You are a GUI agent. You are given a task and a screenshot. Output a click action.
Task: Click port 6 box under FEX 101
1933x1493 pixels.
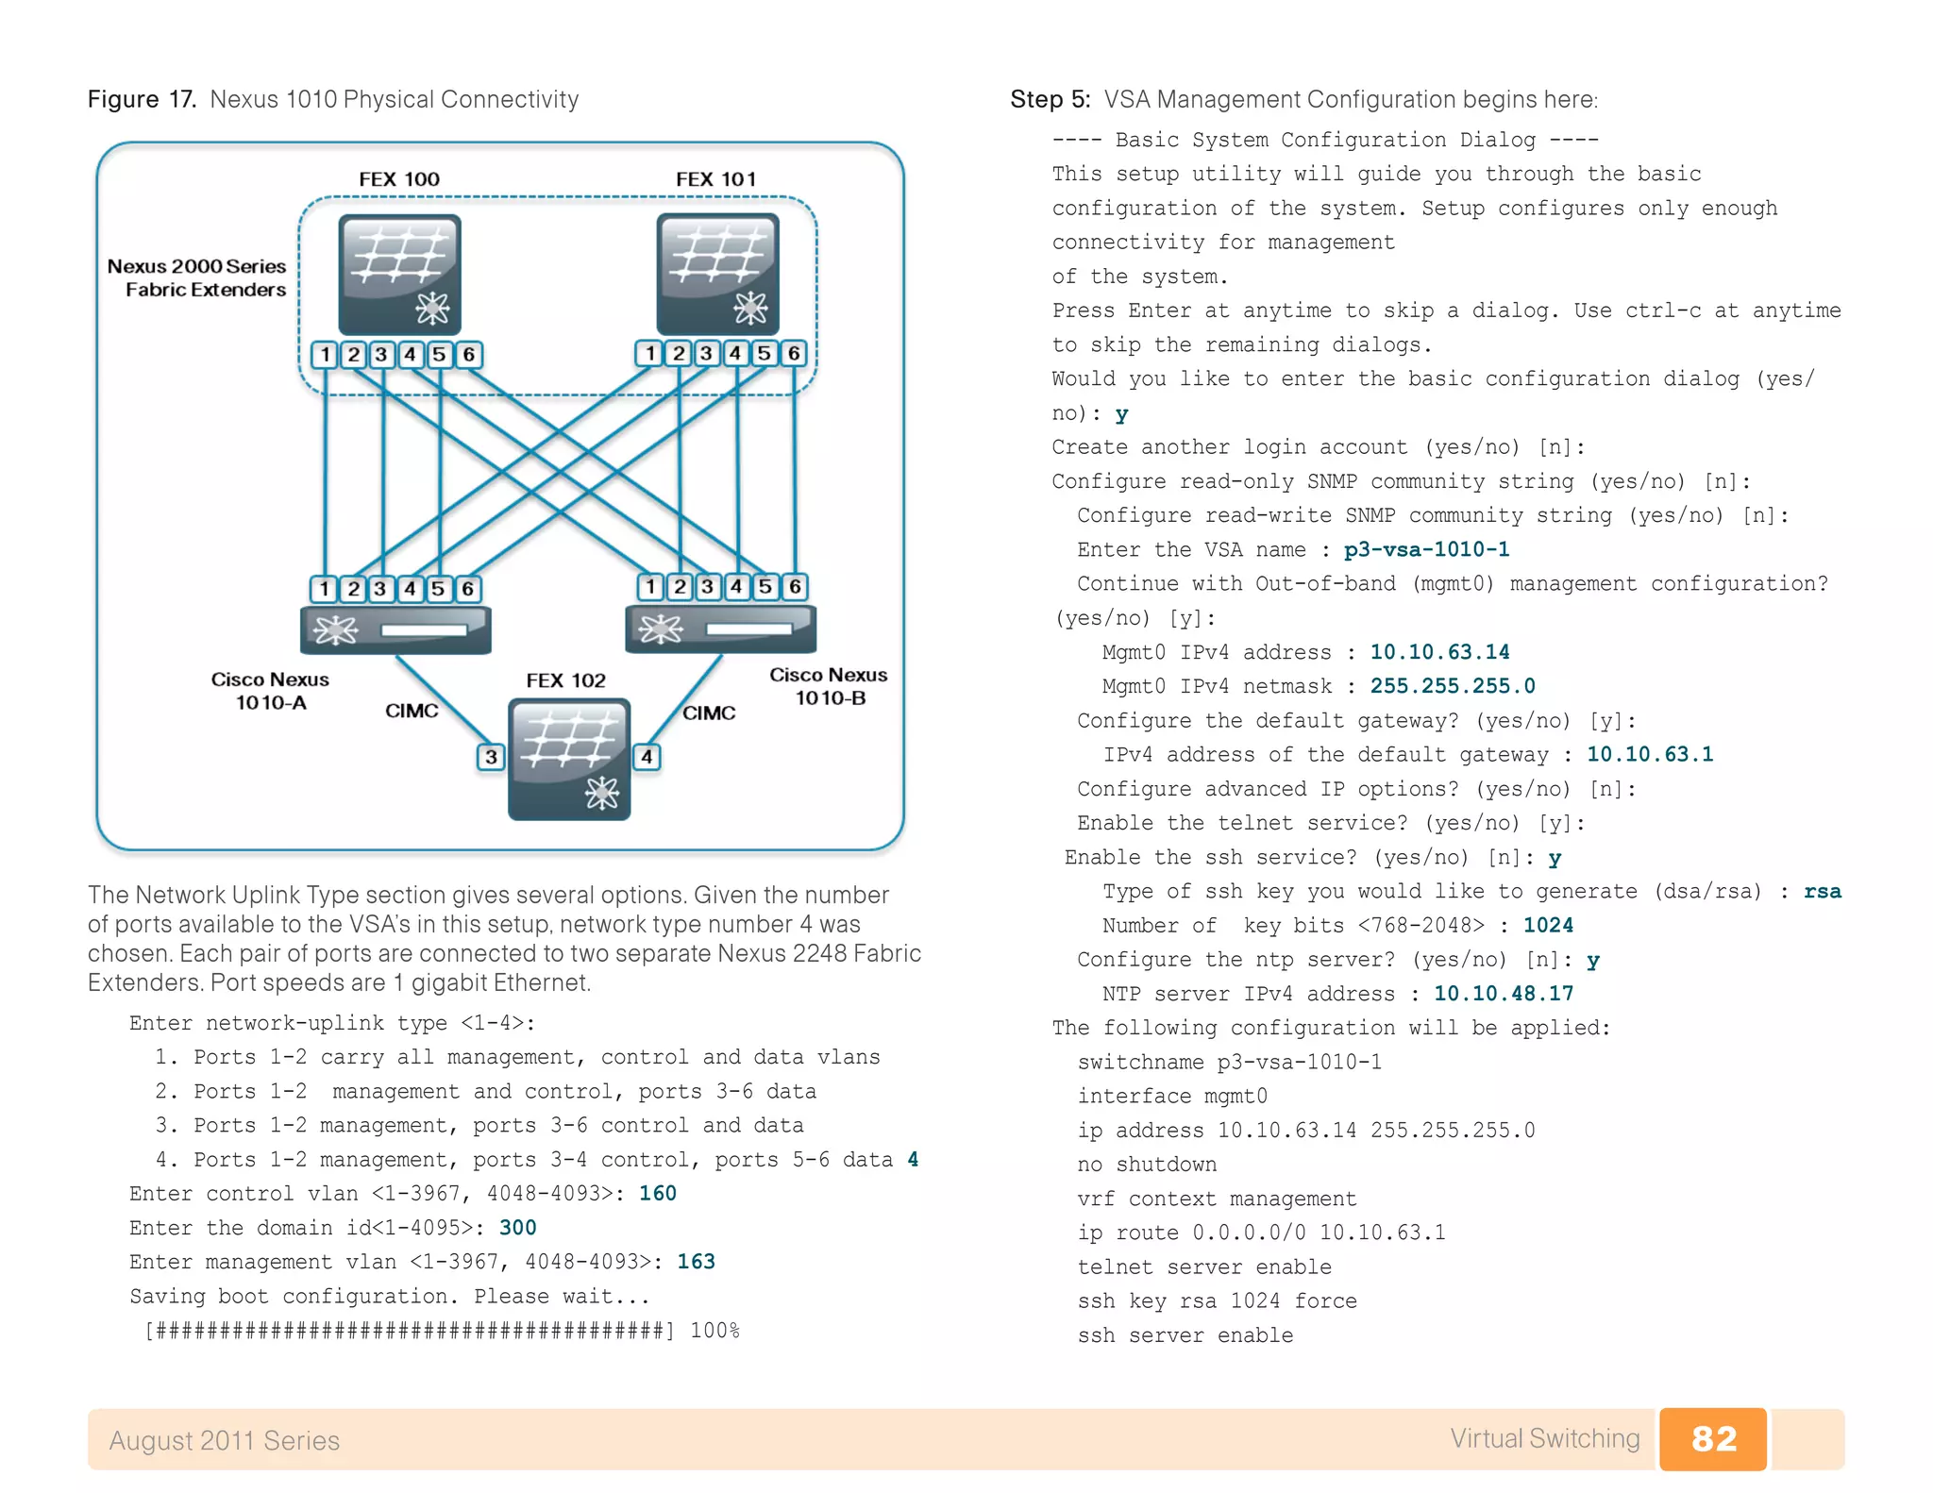794,353
